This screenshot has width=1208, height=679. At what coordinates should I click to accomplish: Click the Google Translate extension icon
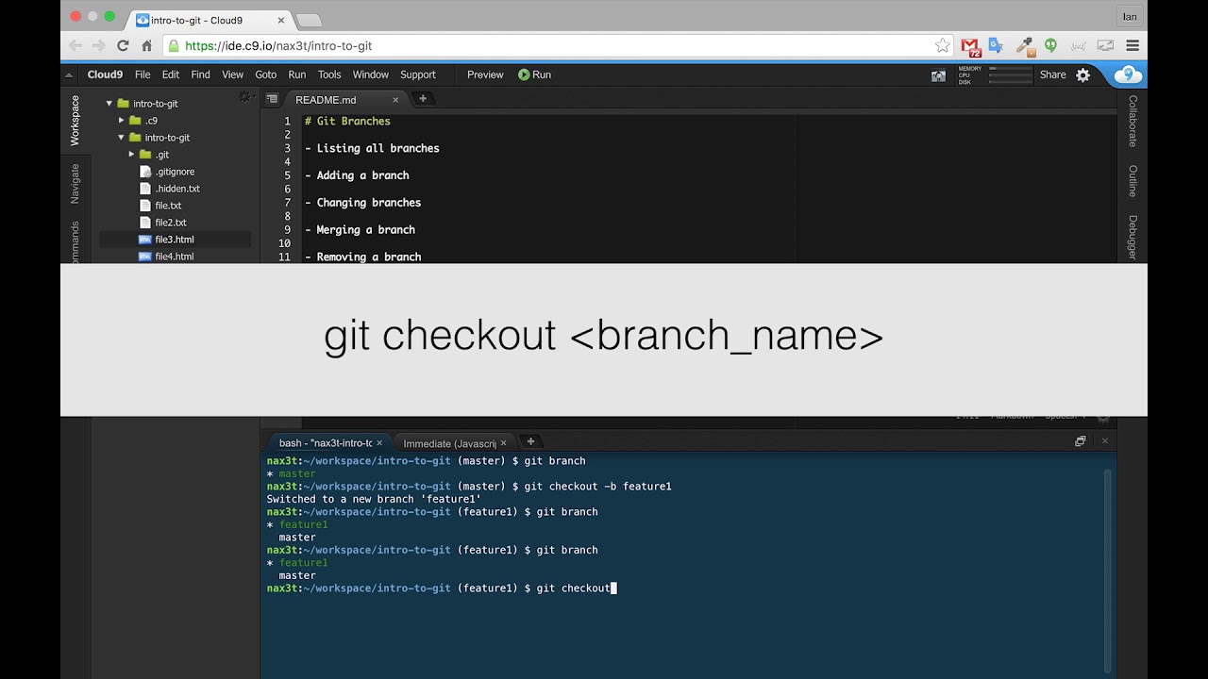tap(996, 45)
